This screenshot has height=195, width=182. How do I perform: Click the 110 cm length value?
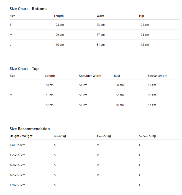click(x=59, y=45)
